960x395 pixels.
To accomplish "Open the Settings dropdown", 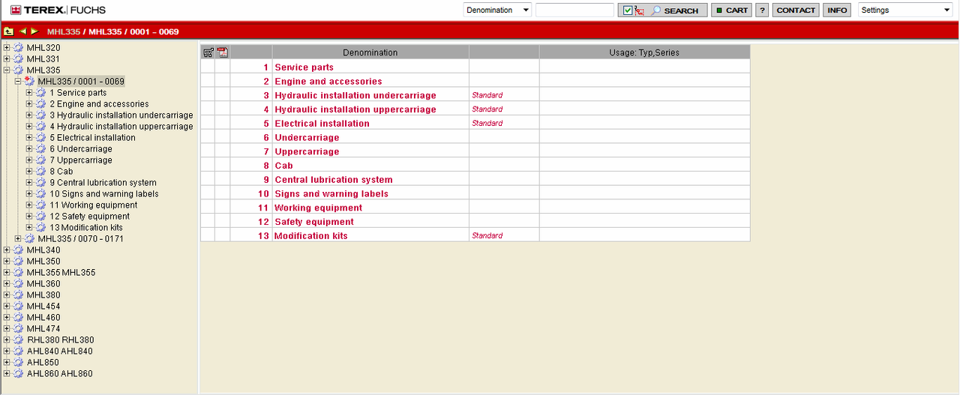I will point(905,10).
